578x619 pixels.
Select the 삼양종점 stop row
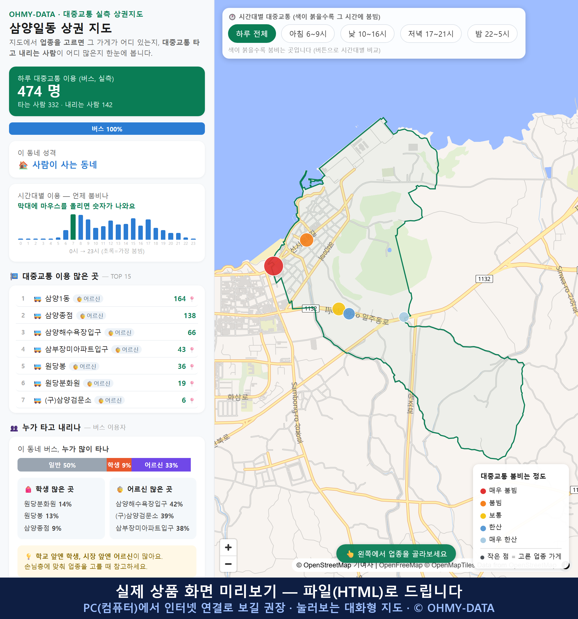pyautogui.click(x=107, y=316)
